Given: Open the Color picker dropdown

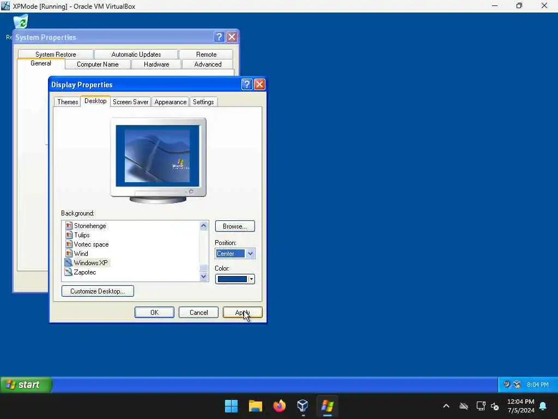Looking at the screenshot, I should pos(251,279).
